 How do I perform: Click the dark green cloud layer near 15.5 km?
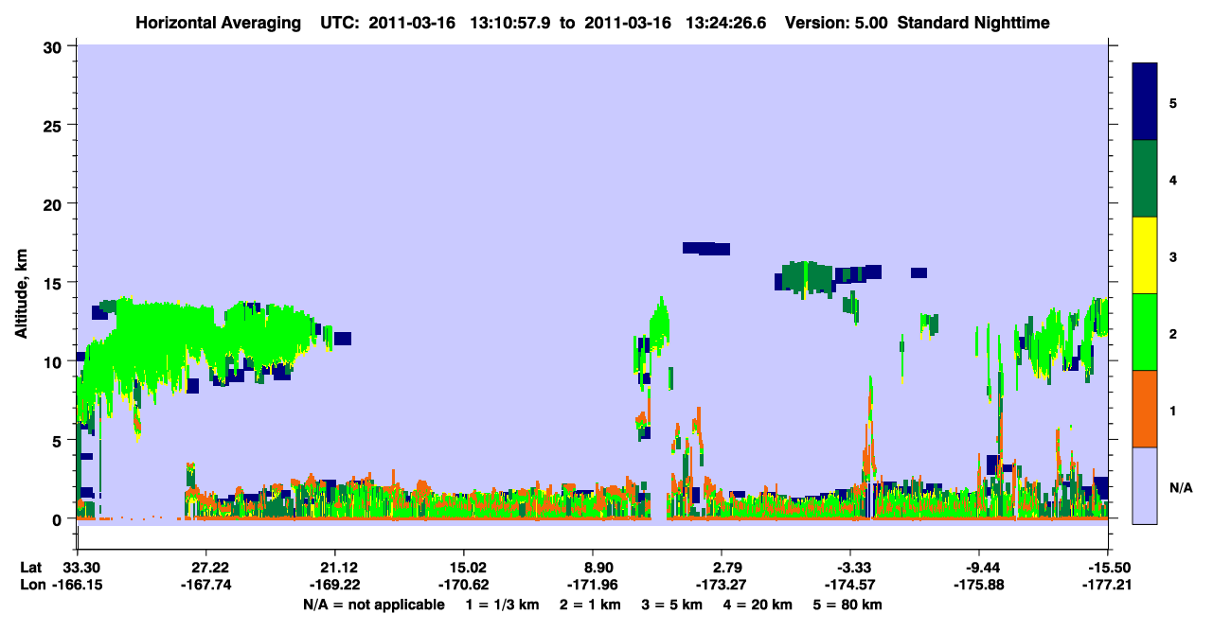(x=805, y=276)
